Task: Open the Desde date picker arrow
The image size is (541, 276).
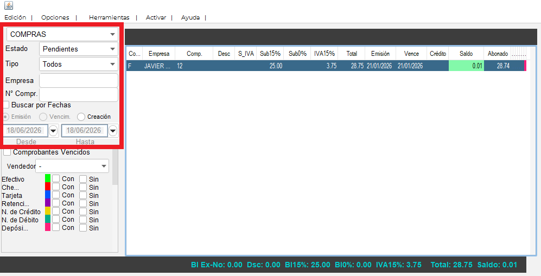Action: point(53,131)
